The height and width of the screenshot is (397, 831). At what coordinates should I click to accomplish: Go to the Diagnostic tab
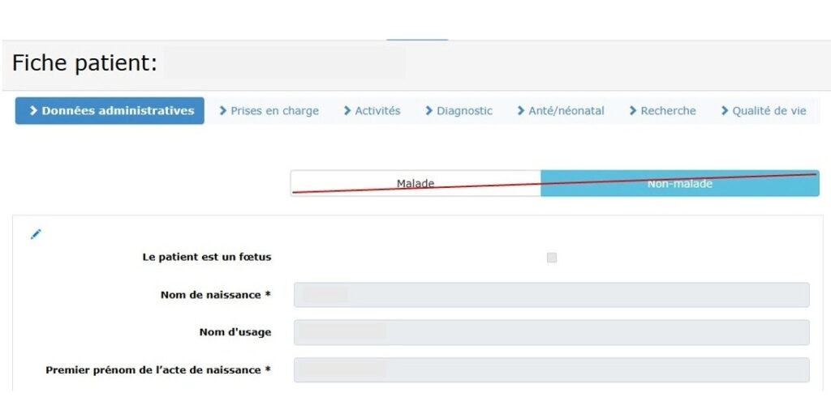point(464,111)
